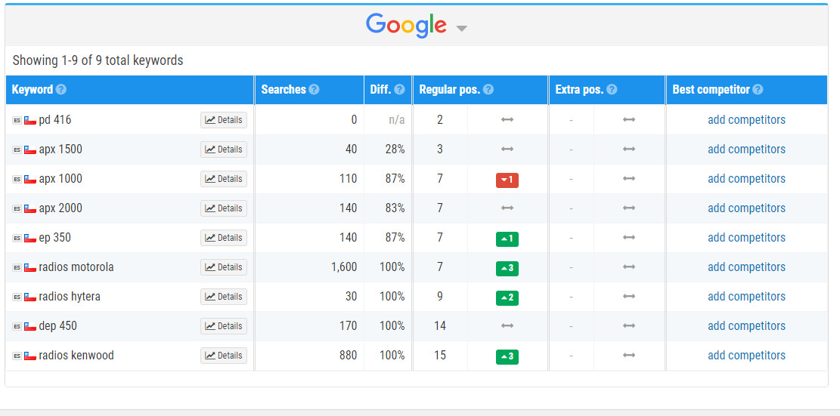Click no-change arrow in dep 450 regular position

coord(507,325)
